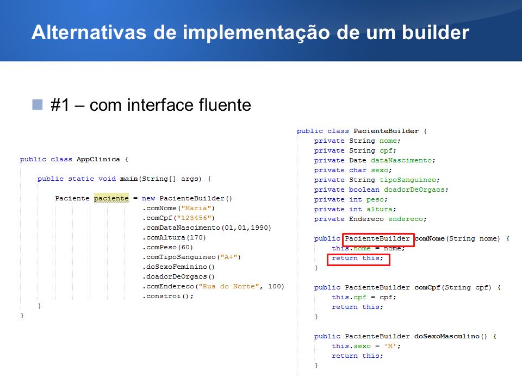
Task: Click the field 'private int altura;'
Action: point(355,209)
